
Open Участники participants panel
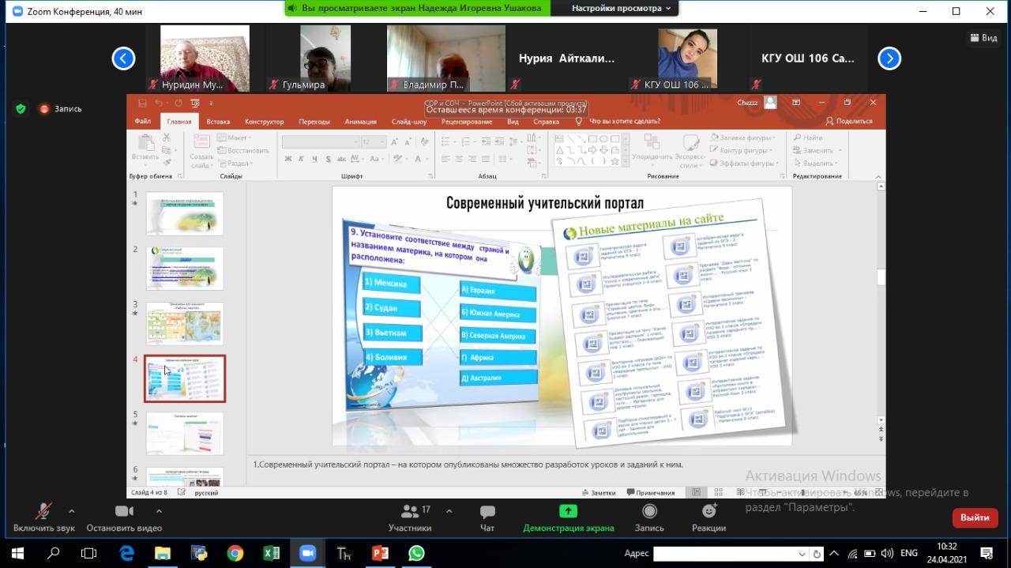click(410, 517)
